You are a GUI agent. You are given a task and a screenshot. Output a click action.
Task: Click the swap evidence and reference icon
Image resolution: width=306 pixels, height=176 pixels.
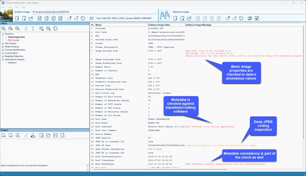(x=92, y=18)
